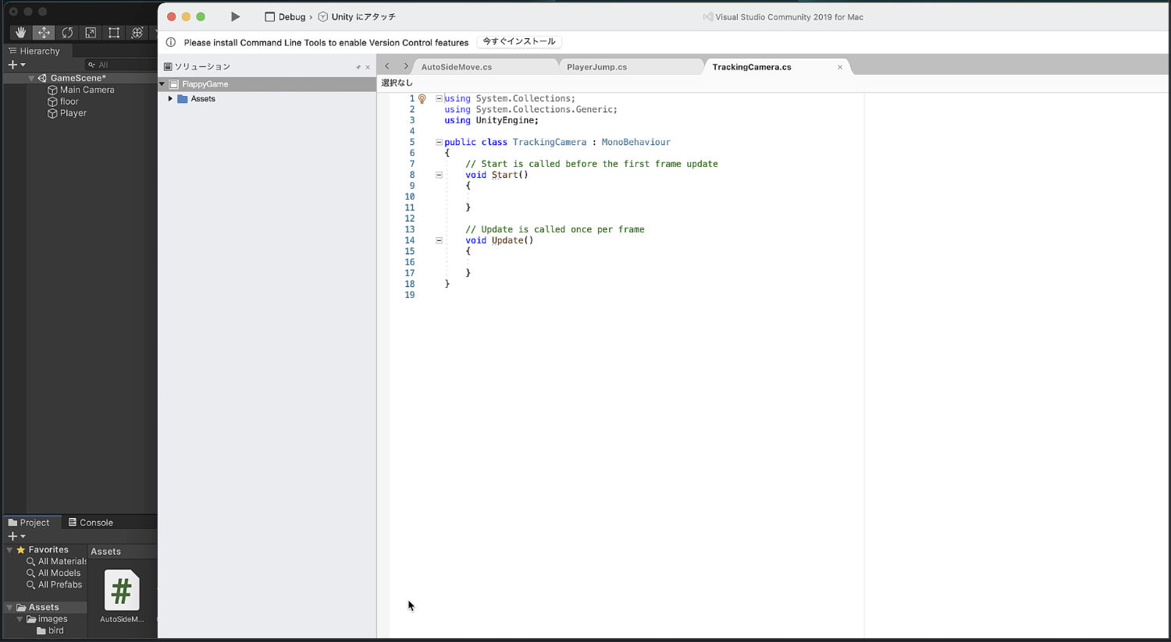The height and width of the screenshot is (642, 1171).
Task: Select the FlappyGame solution row
Action: pyautogui.click(x=267, y=84)
